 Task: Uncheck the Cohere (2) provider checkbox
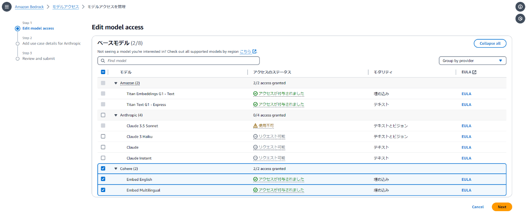point(103,168)
